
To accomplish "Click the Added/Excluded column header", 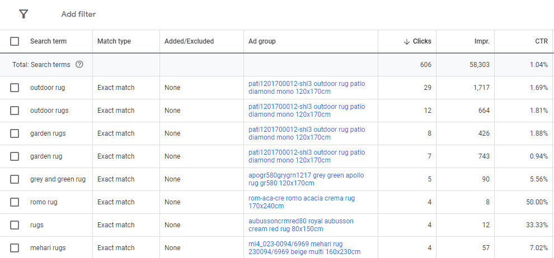I will click(189, 41).
